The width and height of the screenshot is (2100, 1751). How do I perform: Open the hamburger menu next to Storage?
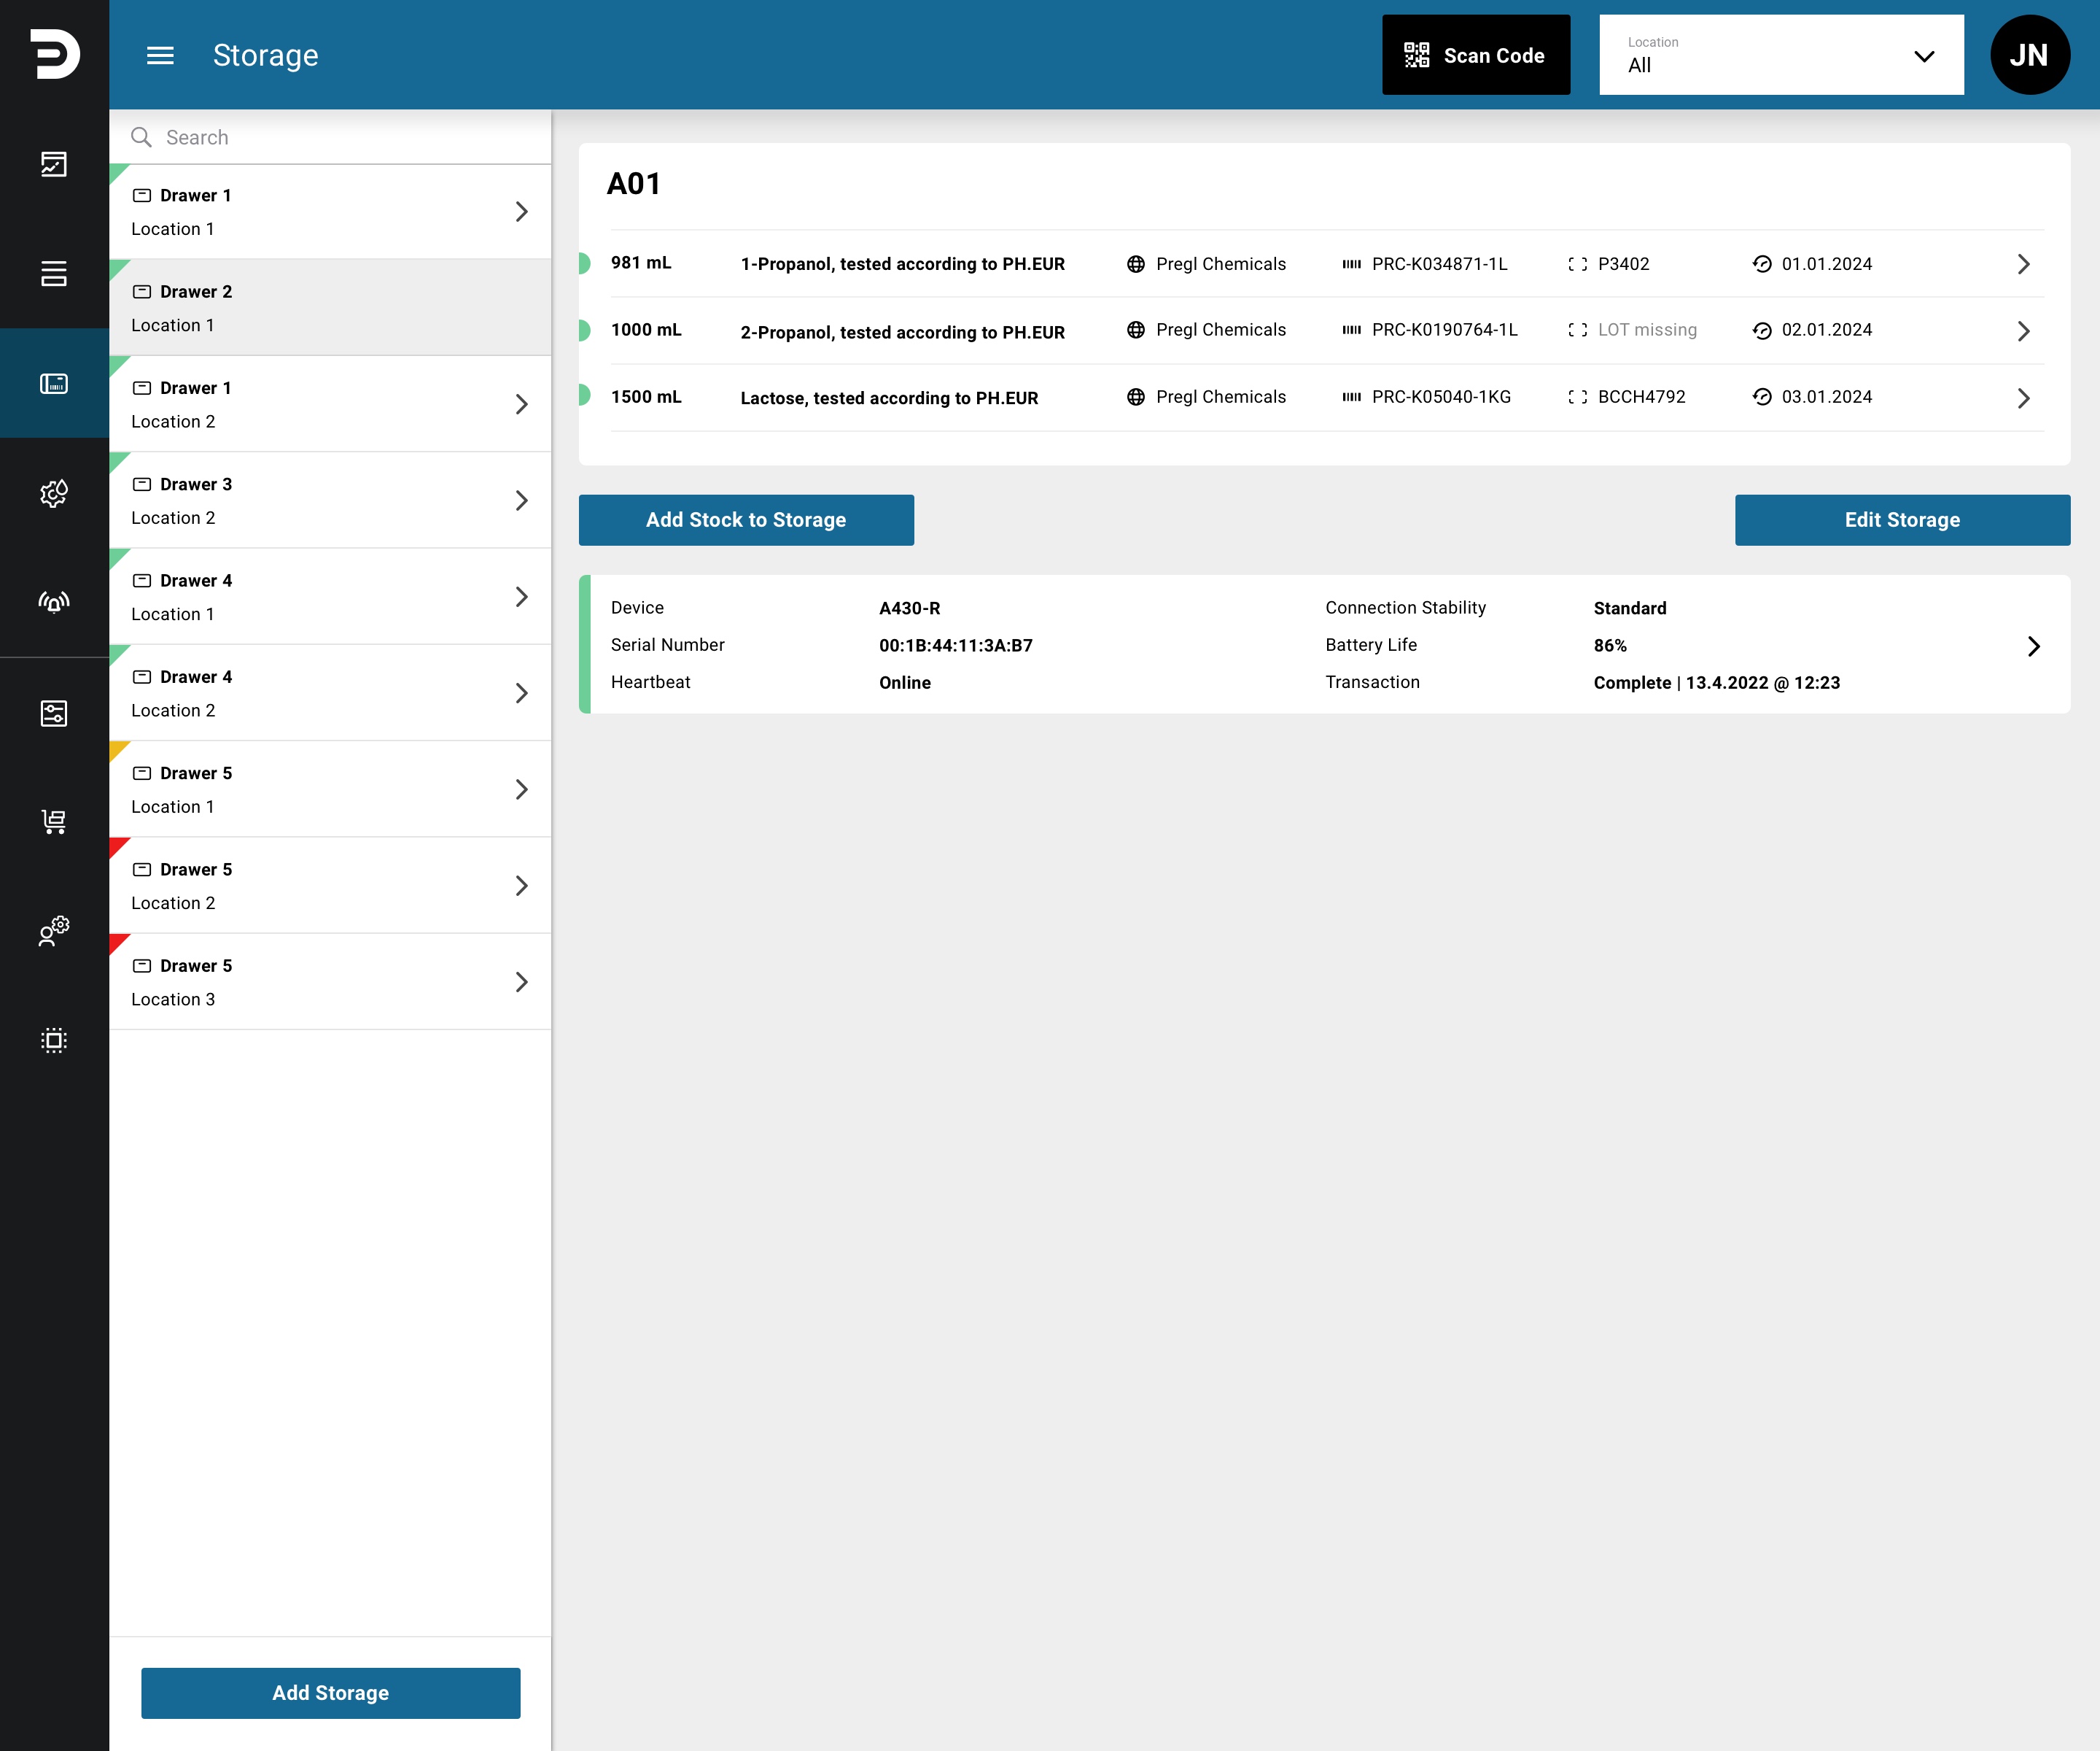(160, 55)
